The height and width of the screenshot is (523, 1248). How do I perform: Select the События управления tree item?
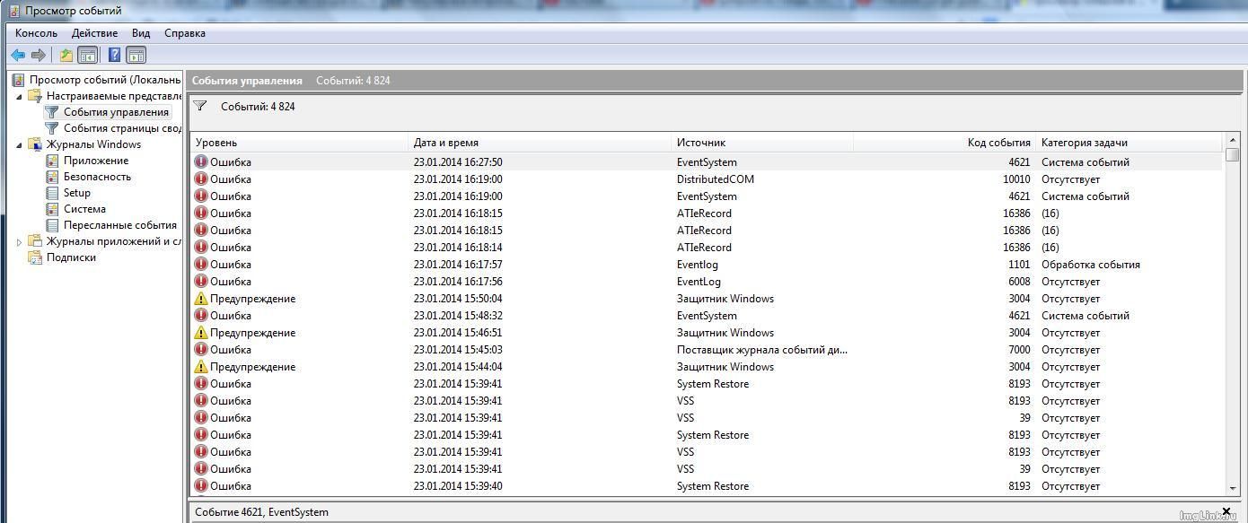pyautogui.click(x=116, y=112)
